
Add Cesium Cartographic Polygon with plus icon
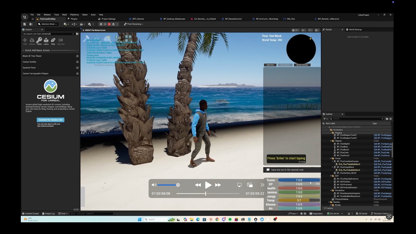click(77, 73)
